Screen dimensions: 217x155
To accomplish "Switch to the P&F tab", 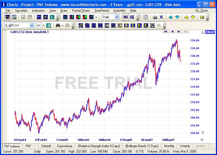I will (x=28, y=146).
